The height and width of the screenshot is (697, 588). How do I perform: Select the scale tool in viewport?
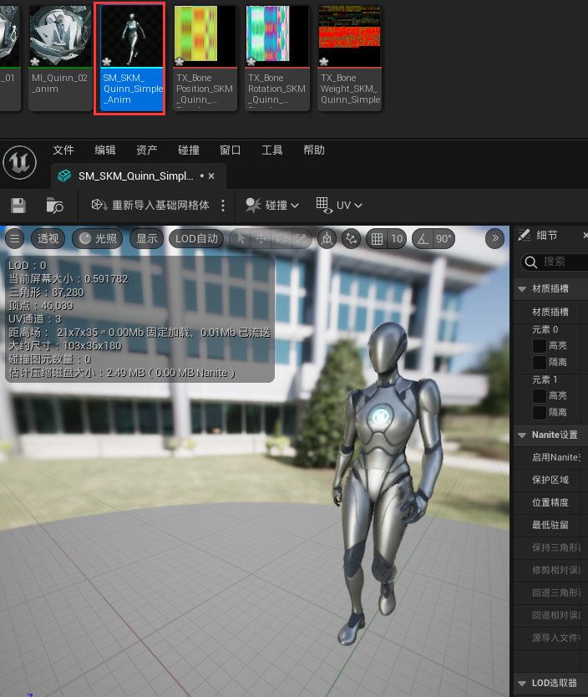302,239
